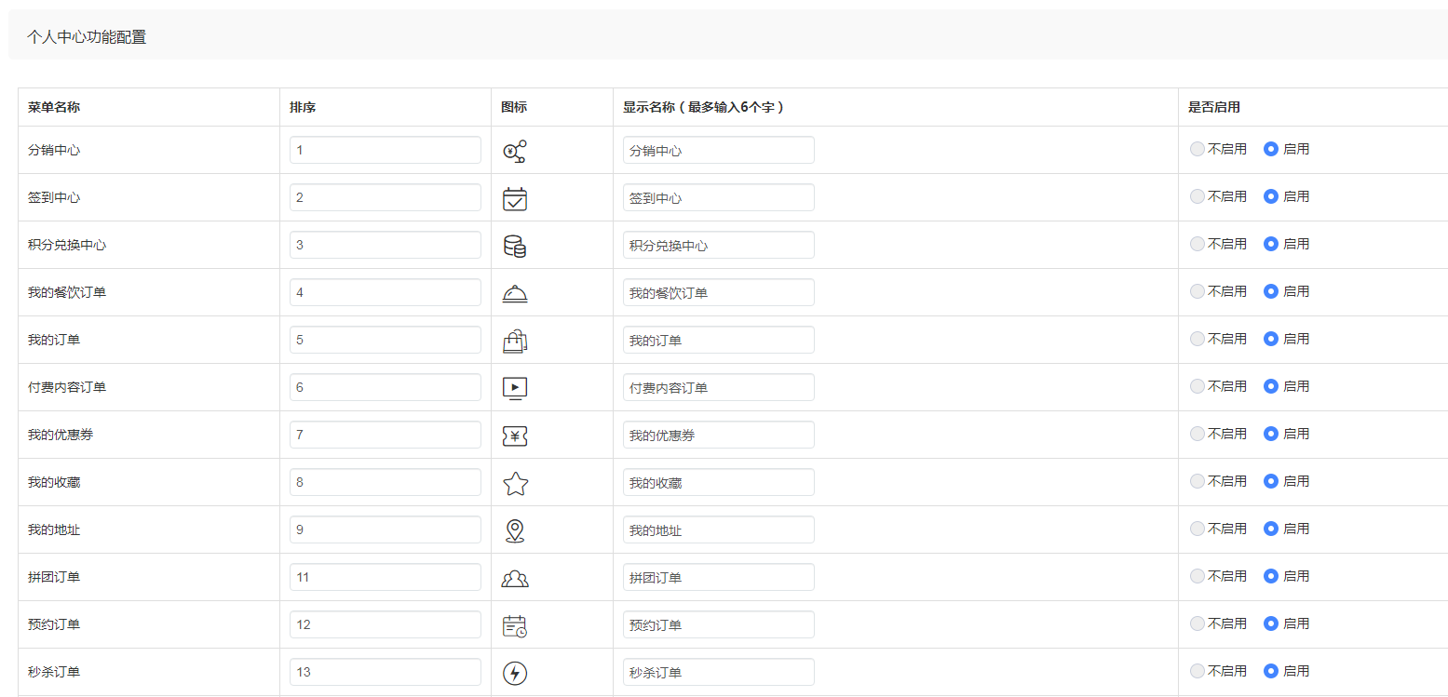Click the group icon for 拼团订单

515,579
